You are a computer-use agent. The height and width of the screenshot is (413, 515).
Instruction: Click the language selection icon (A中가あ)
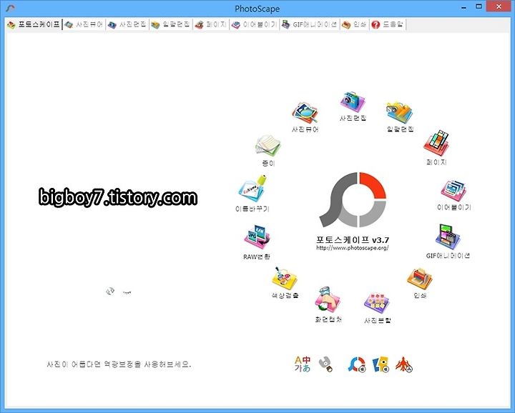point(302,364)
